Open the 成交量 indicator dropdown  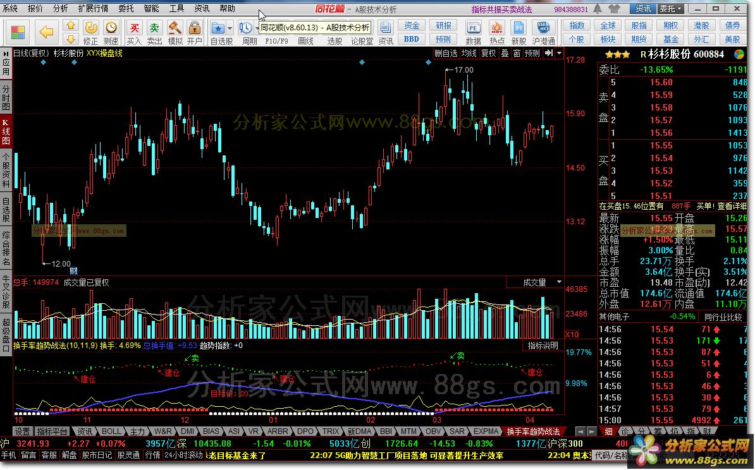click(x=559, y=282)
